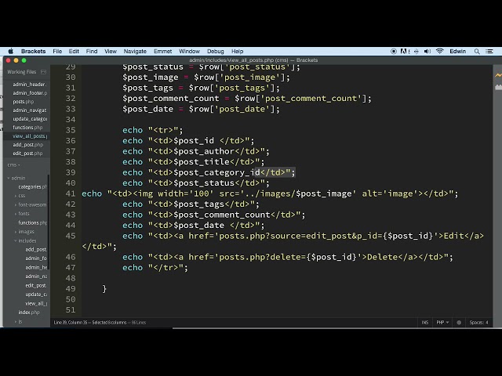Screen dimensions: 502x376
Task: Select admin_header in Working Files
Action: (30, 85)
